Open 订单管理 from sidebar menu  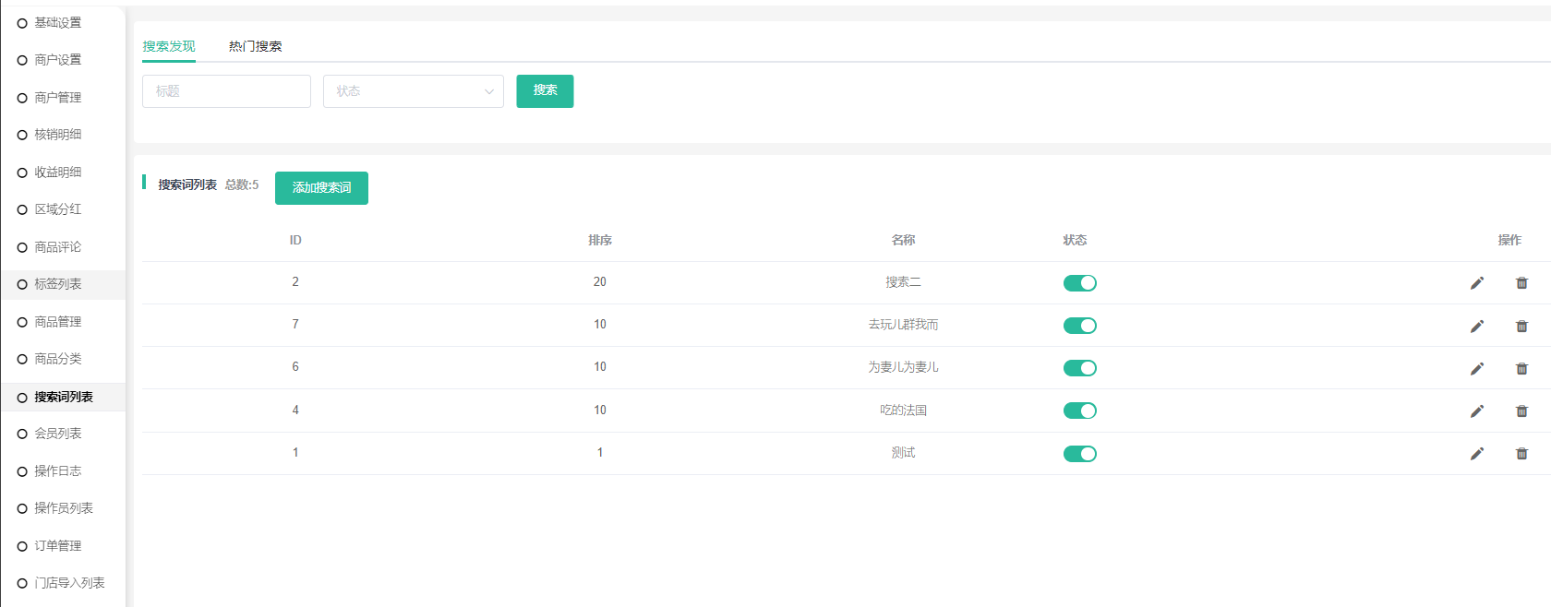(x=58, y=546)
